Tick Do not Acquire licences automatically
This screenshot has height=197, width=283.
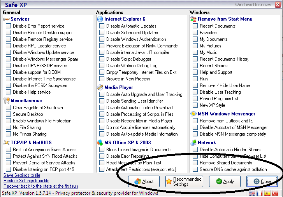tap(102, 127)
